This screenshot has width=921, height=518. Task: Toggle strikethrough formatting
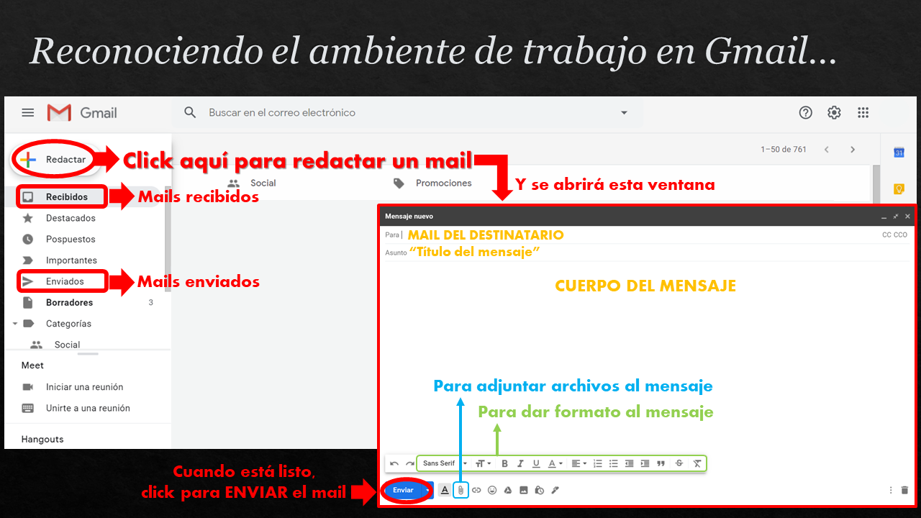point(679,464)
